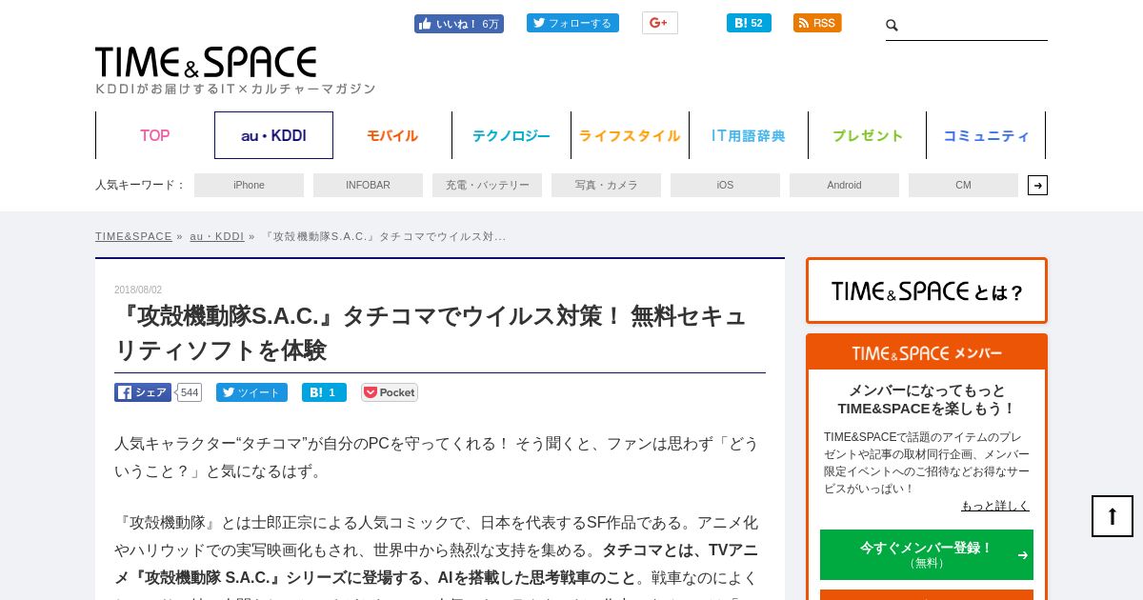Click the Google+ button in header
Viewport: 1143px width, 600px height.
pos(660,23)
